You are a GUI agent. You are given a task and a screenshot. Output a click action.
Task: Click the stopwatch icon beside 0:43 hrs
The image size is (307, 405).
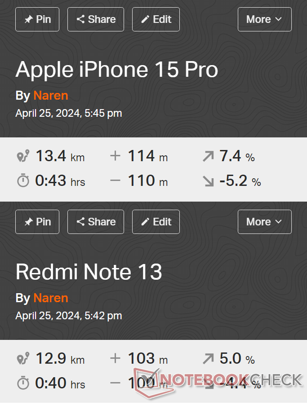[23, 180]
